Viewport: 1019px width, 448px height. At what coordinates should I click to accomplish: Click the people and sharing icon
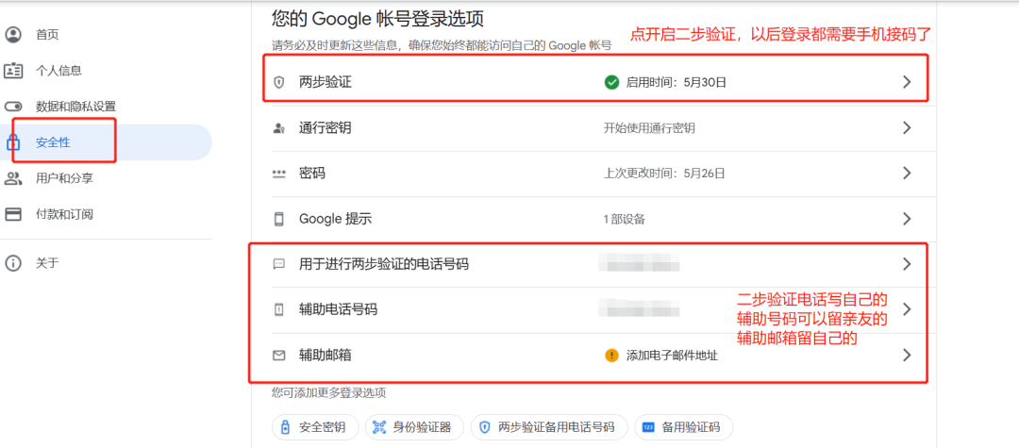(13, 178)
